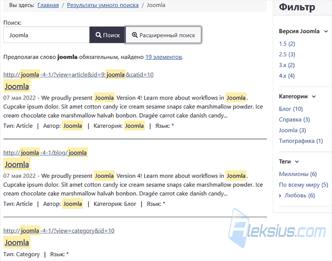The width and height of the screenshot is (332, 261).
Task: Click the magnifier icon on Поиск button
Action: tap(98, 35)
